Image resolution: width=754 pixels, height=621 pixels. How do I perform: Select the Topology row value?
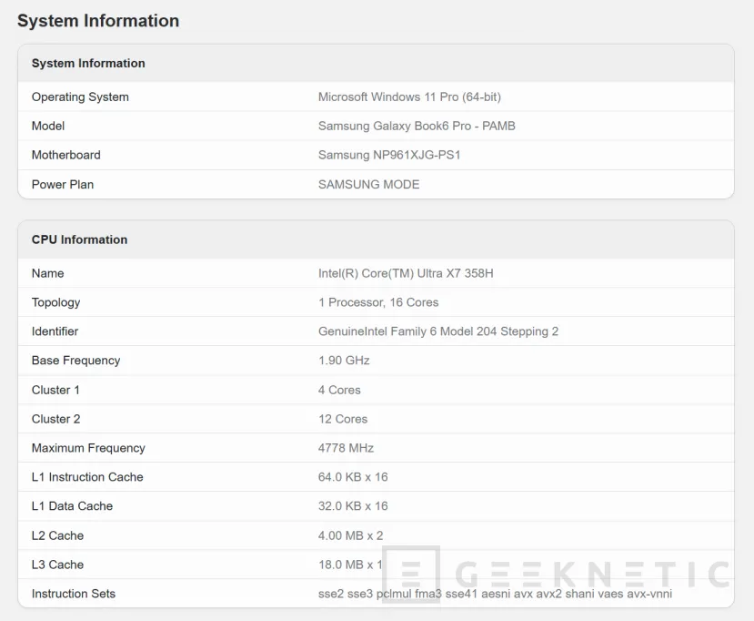click(379, 302)
